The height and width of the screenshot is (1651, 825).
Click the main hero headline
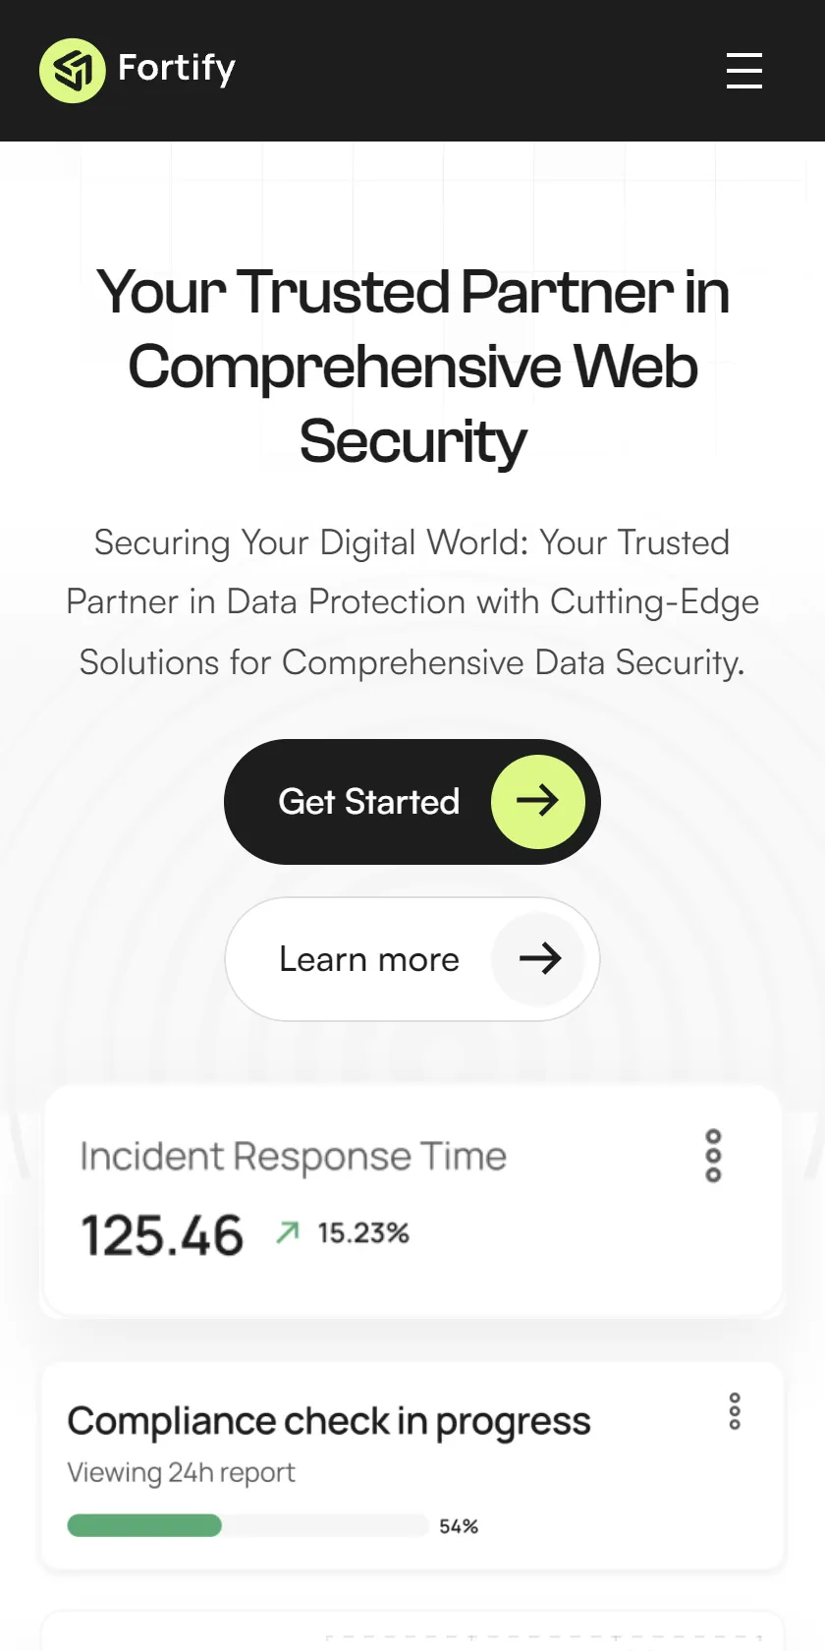[412, 367]
